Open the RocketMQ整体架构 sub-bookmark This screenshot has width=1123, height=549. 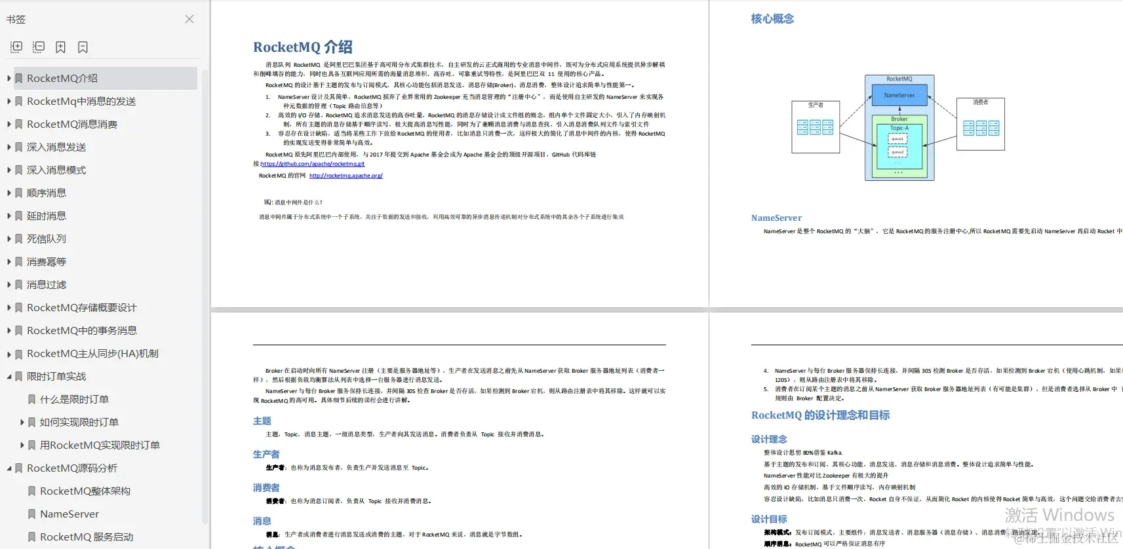click(x=85, y=491)
